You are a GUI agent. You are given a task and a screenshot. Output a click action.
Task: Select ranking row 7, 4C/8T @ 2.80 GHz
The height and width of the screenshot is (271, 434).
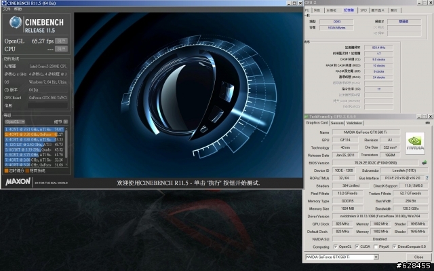click(x=35, y=160)
